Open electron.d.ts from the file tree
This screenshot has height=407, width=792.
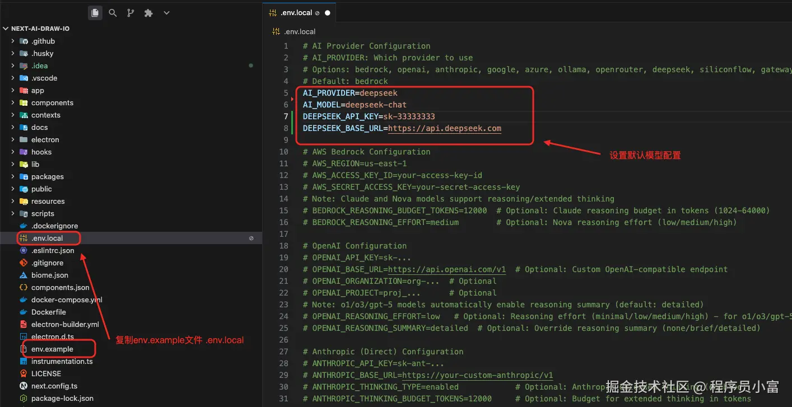click(x=131, y=336)
